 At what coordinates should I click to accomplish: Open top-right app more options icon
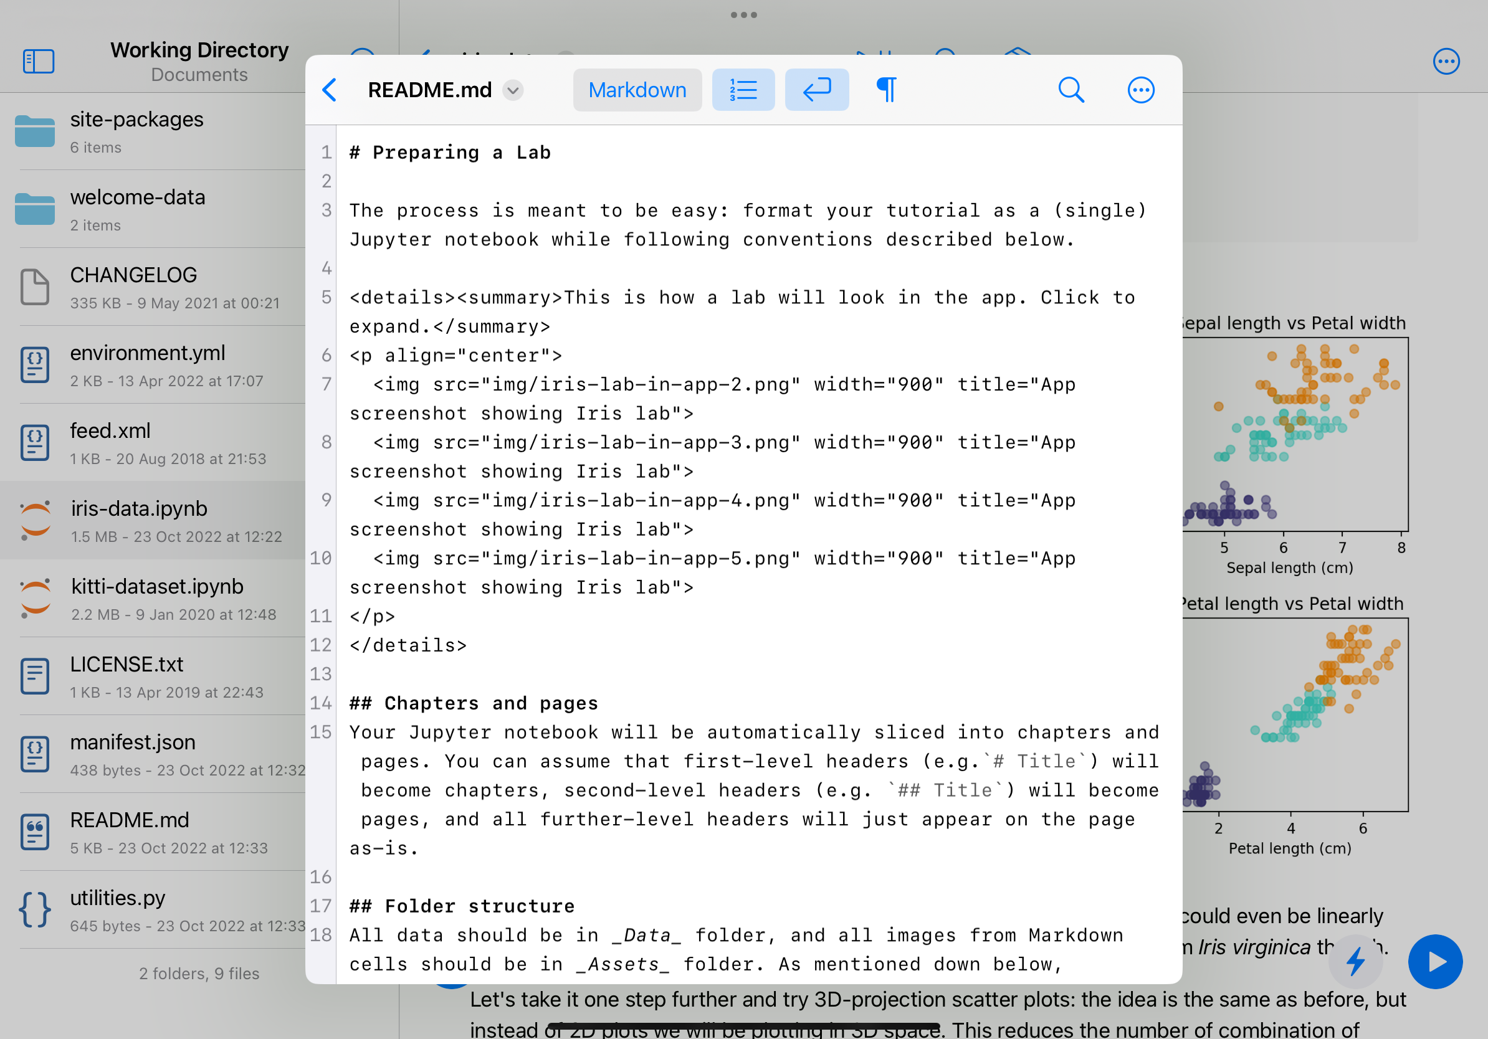[x=1445, y=62]
